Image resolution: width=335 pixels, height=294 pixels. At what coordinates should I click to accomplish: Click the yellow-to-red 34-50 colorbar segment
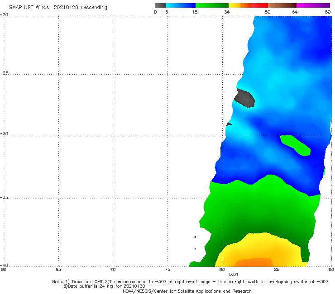[x=248, y=5]
